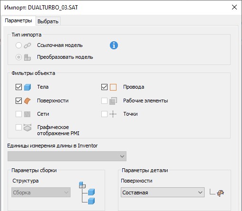Enable the Рабочие элементы checkbox

[x=104, y=101]
